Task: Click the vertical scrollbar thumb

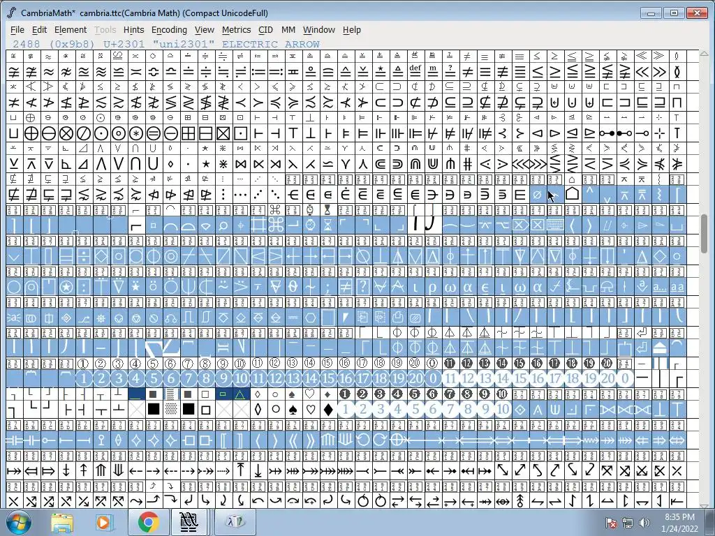Action: click(704, 233)
